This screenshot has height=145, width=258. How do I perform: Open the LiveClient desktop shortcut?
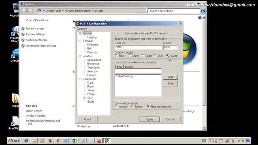coord(15,56)
